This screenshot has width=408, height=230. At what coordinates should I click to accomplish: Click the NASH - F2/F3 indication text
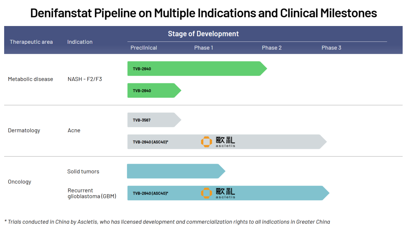coord(85,79)
